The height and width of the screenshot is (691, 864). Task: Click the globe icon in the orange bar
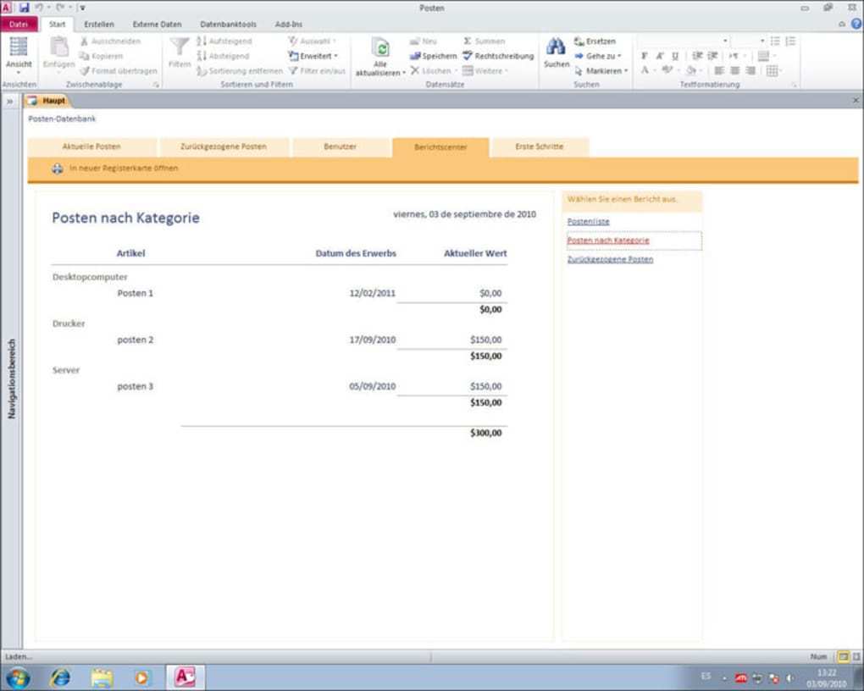58,169
